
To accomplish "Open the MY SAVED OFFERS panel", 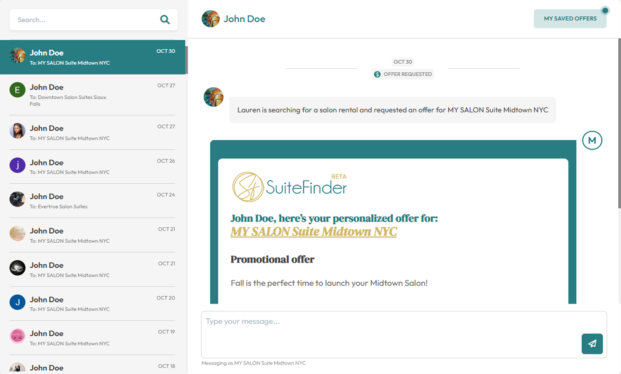I will 570,18.
